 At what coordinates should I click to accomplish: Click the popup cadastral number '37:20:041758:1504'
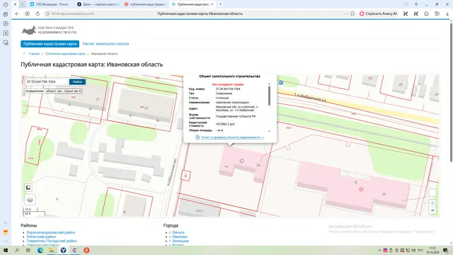(x=228, y=89)
